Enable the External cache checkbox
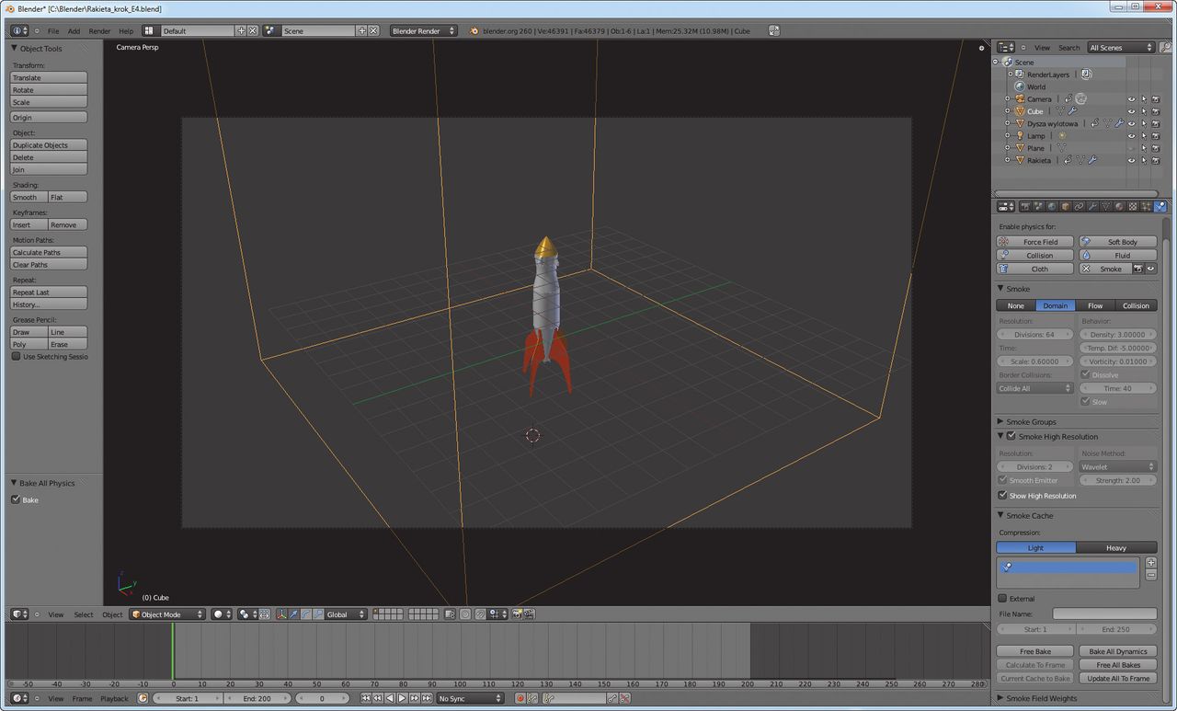This screenshot has height=711, width=1177. point(1003,598)
